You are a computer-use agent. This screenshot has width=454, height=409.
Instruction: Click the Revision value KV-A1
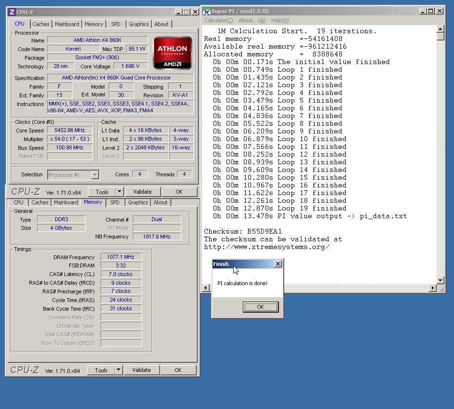point(180,95)
